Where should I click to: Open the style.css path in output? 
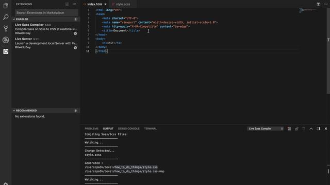(x=121, y=167)
